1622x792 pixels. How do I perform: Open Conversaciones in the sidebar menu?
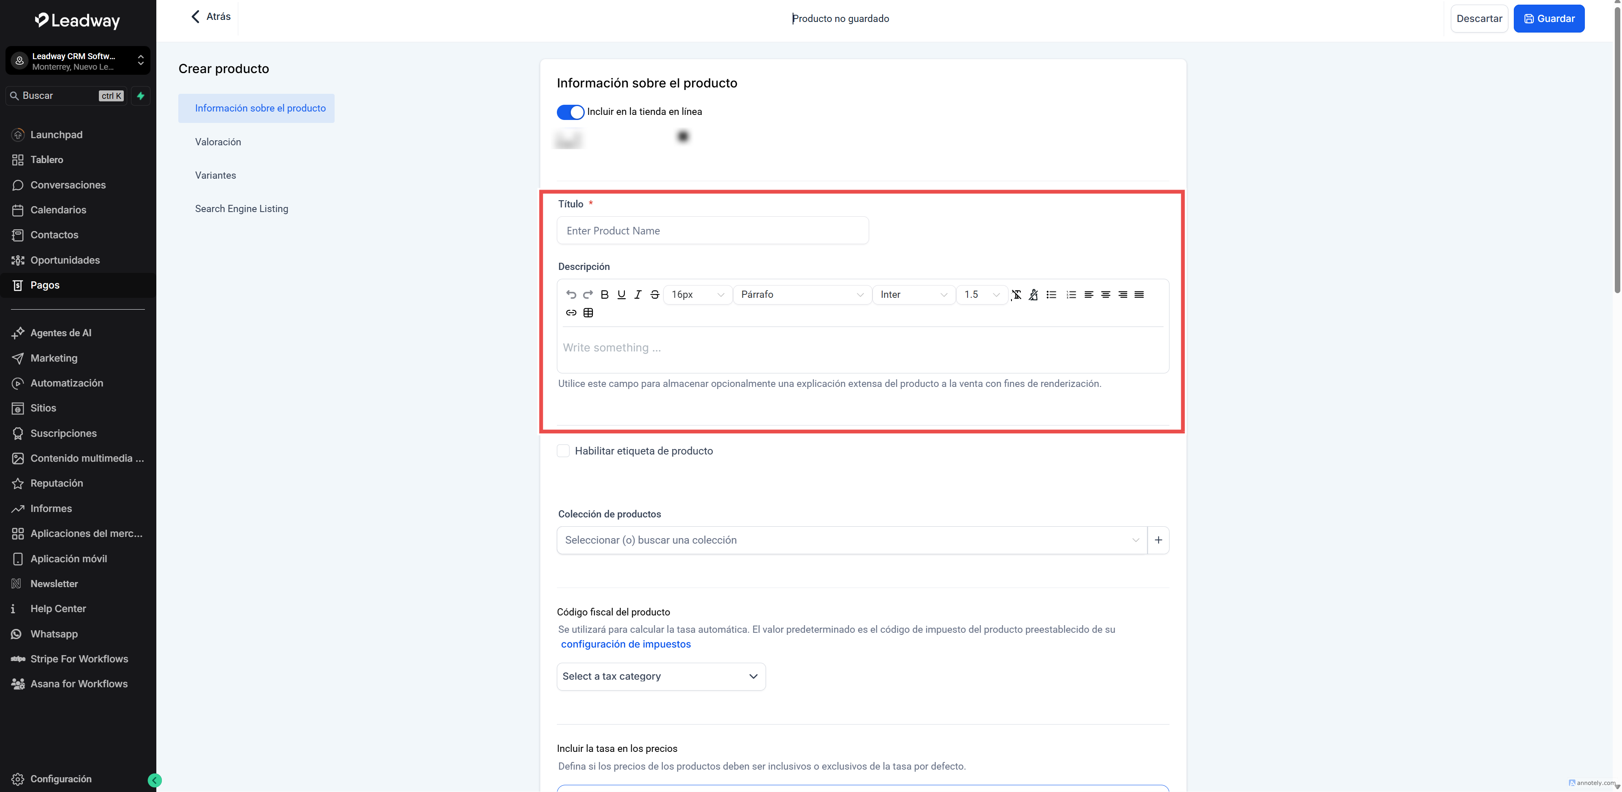coord(68,185)
